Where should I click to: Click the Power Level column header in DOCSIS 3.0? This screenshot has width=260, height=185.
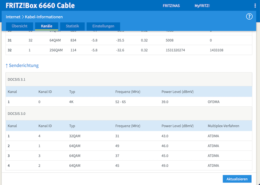[x=178, y=126]
